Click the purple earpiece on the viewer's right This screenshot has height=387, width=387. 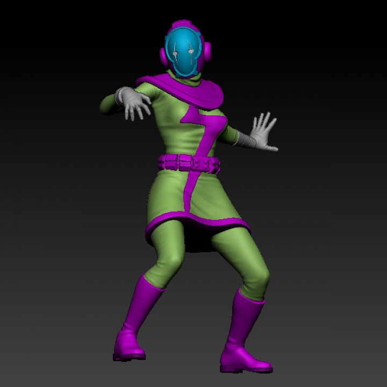pos(206,51)
